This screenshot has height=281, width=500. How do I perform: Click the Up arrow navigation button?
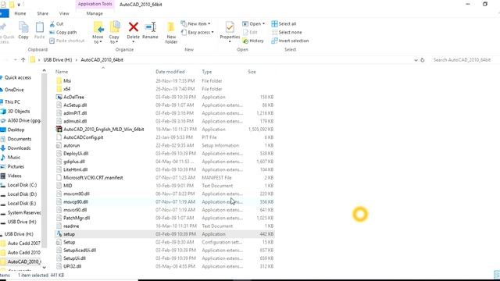23,60
